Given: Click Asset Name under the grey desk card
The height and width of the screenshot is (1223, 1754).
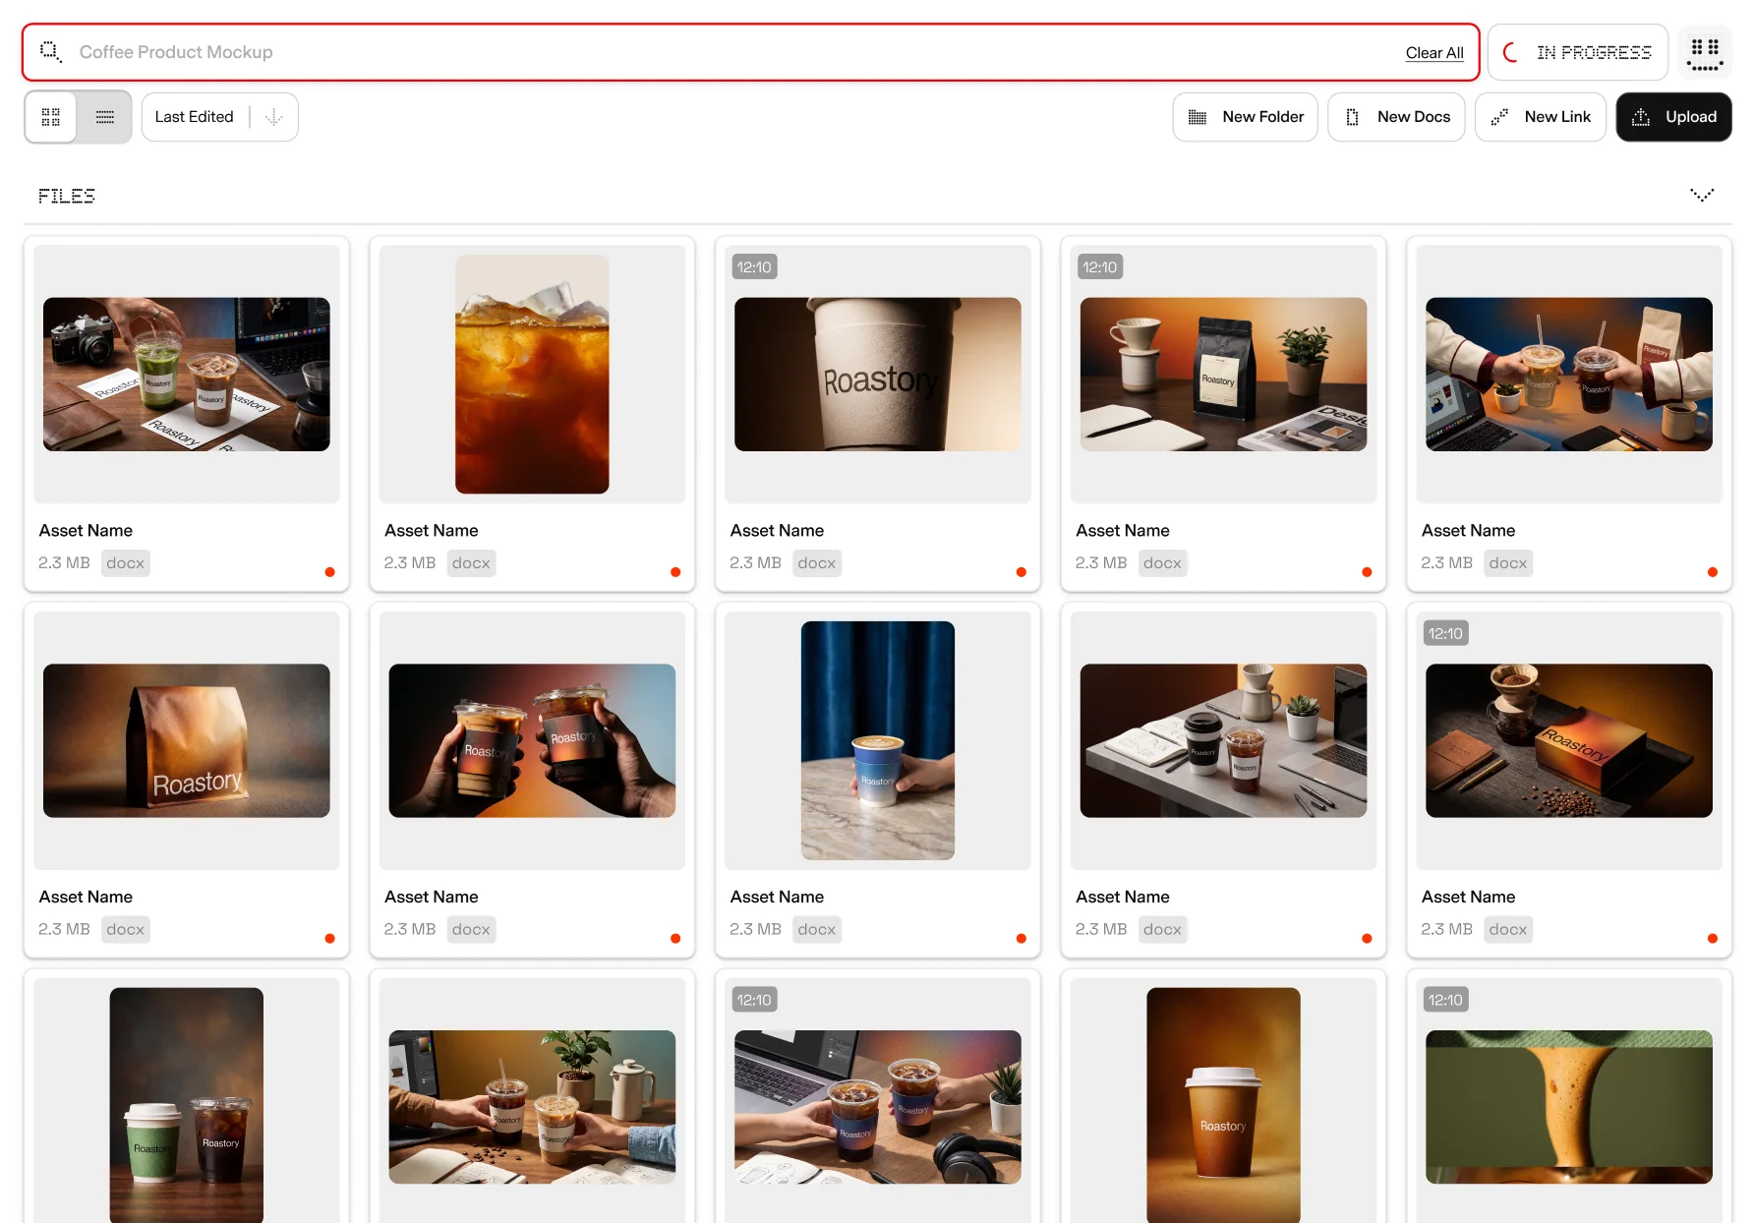Looking at the screenshot, I should 1122,897.
